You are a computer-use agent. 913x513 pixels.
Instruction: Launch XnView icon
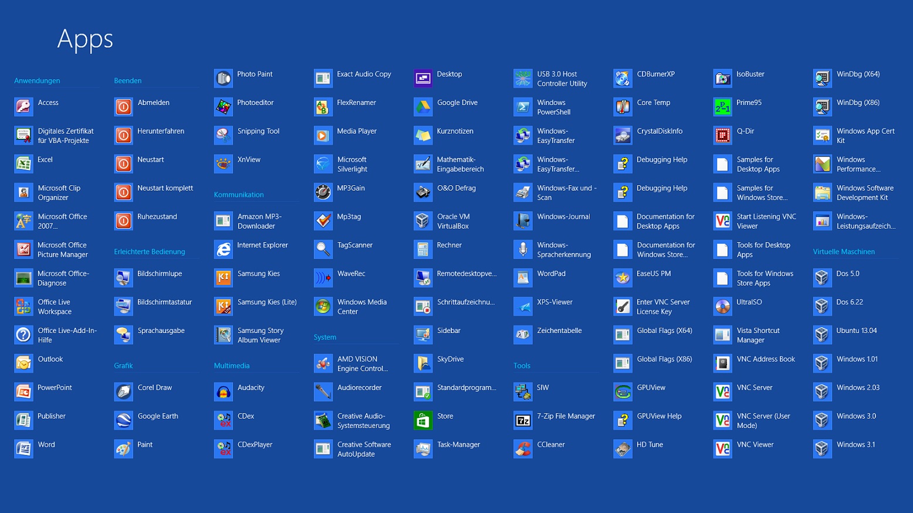point(224,164)
